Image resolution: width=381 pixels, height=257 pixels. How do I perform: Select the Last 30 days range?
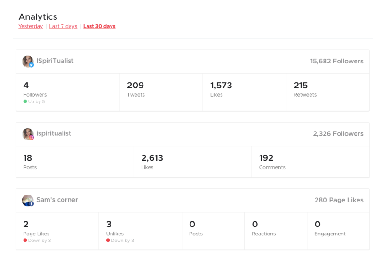pyautogui.click(x=99, y=26)
